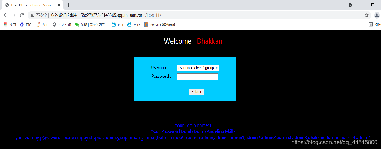Click the 'Password :' label
Viewport: 381px width, 149px height.
(x=161, y=77)
